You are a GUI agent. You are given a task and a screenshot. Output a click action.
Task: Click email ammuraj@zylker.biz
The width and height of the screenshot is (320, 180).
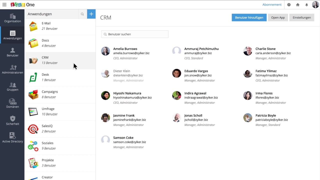pyautogui.click(x=198, y=53)
